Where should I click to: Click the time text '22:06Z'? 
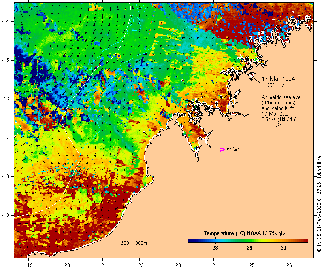[x=277, y=85]
